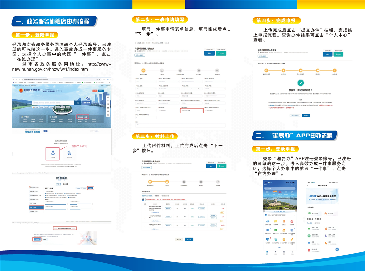Viewport: 365px width, 271px height.
Task: Click the green success checkmark above 恭喜您
Action: click(301, 83)
